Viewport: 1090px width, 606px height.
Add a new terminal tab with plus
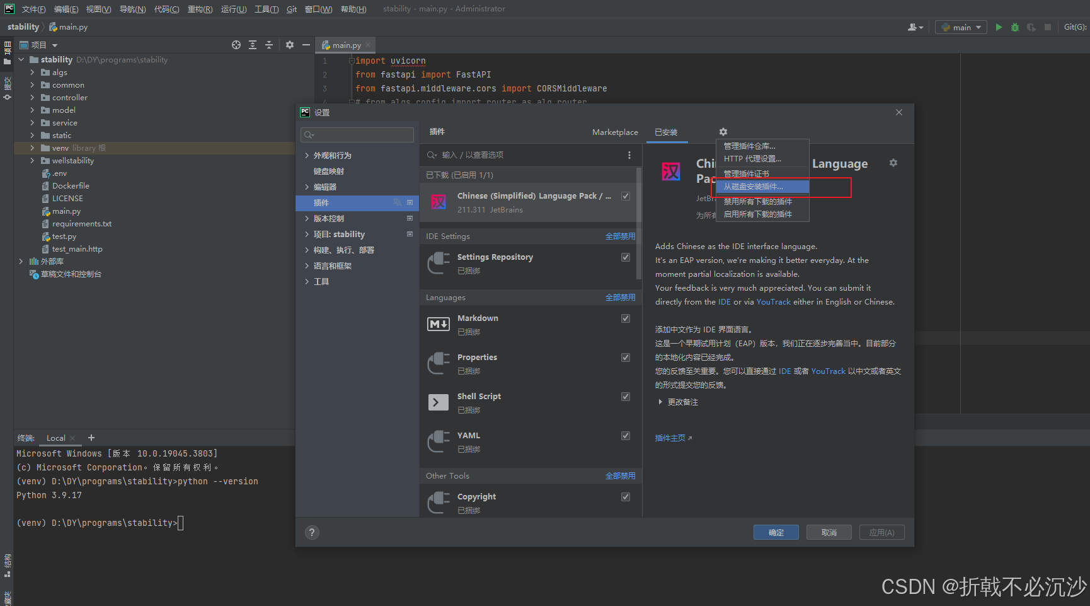pos(91,438)
